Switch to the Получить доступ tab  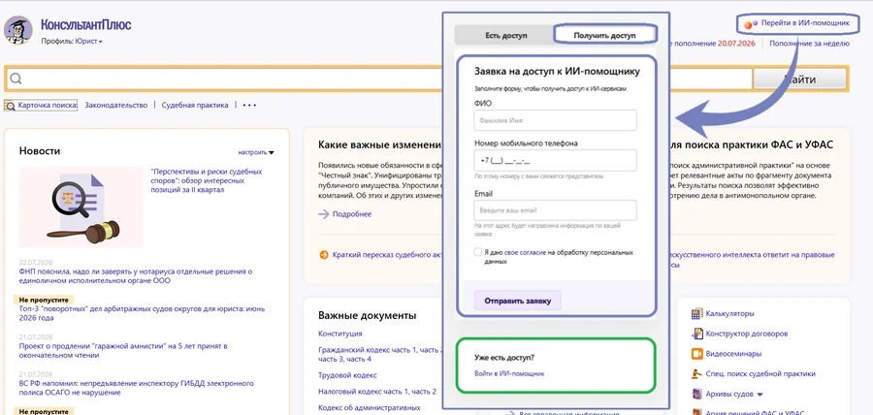pyautogui.click(x=604, y=35)
